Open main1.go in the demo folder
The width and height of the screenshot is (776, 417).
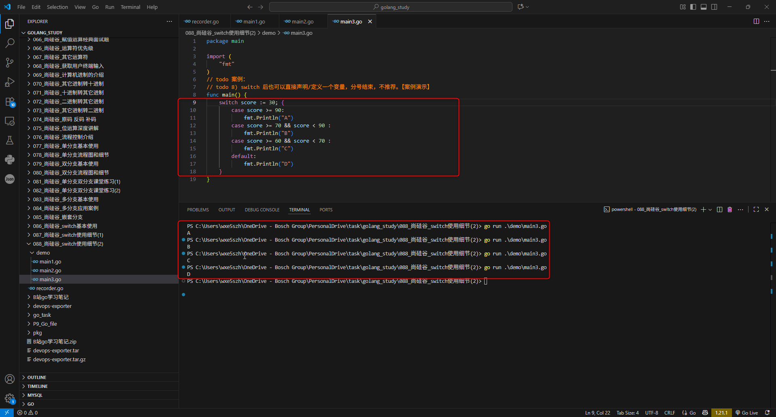[x=99, y=261]
